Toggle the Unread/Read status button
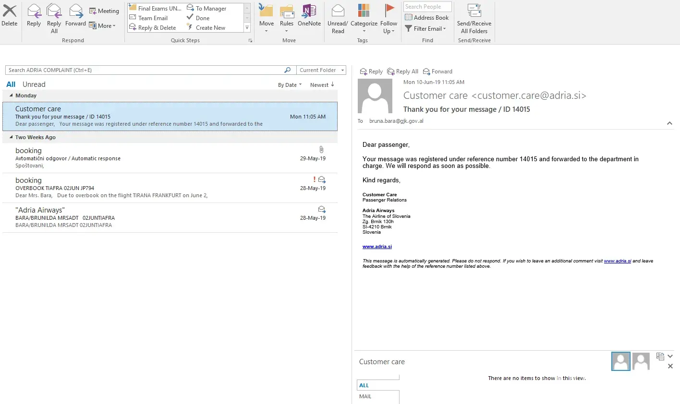The image size is (680, 404). tap(338, 12)
